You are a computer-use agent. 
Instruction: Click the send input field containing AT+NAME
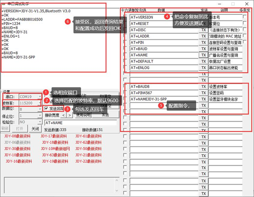(80, 123)
